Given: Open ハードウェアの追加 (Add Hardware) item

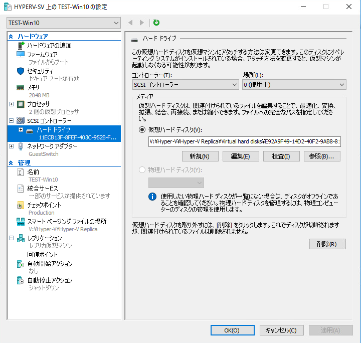Looking at the screenshot, I should tap(49, 46).
